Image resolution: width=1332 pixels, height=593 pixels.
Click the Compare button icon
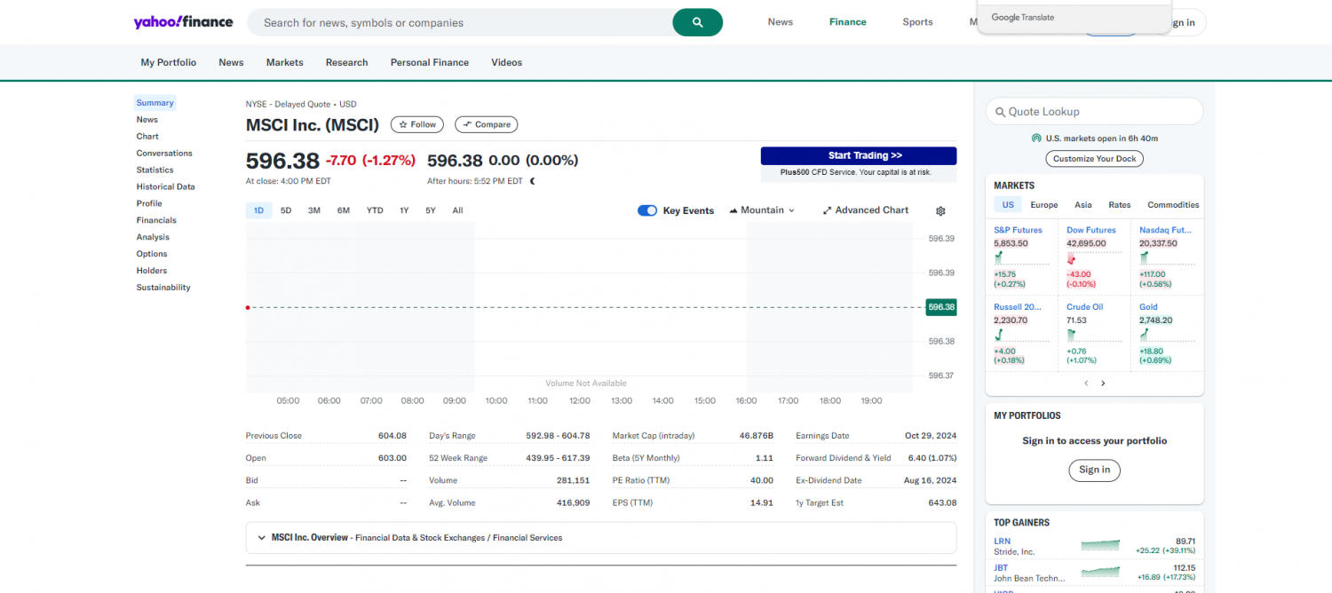467,125
